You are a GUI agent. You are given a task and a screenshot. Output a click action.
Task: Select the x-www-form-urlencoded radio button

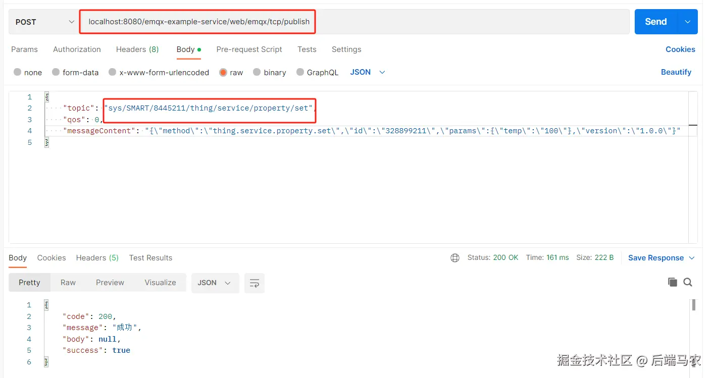click(x=113, y=72)
